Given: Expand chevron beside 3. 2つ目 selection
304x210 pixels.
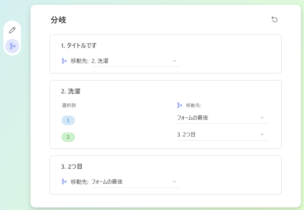Looking at the screenshot, I should (x=262, y=135).
